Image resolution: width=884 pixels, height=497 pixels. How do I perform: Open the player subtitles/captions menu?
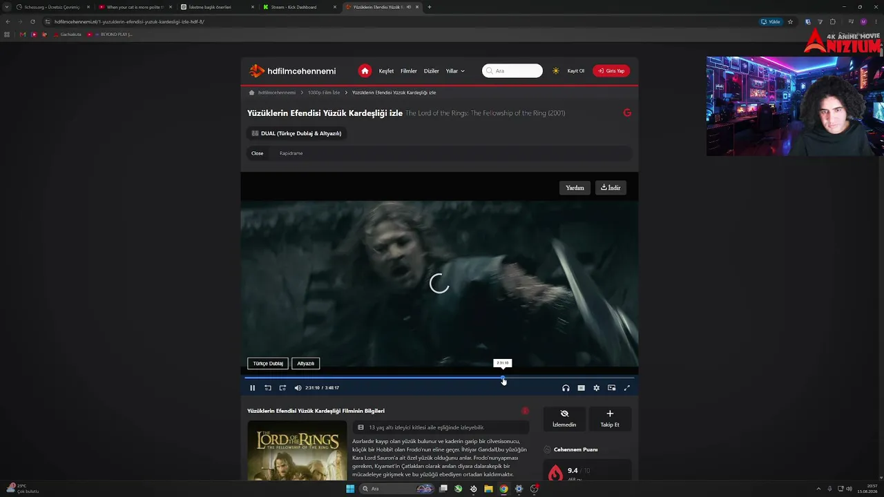(581, 388)
